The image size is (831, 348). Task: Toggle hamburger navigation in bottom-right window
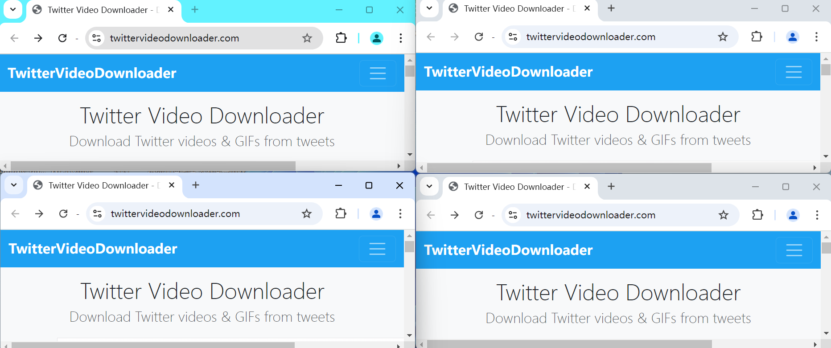click(794, 250)
